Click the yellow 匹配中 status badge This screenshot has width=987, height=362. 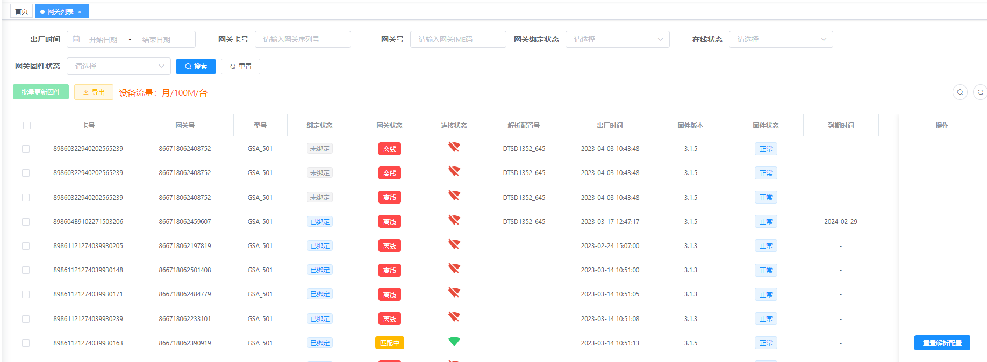pos(389,343)
